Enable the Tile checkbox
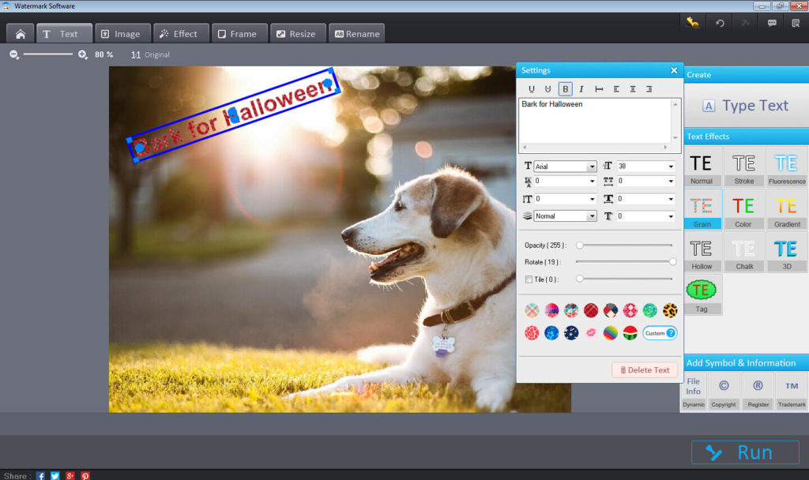Image resolution: width=809 pixels, height=480 pixels. coord(529,279)
